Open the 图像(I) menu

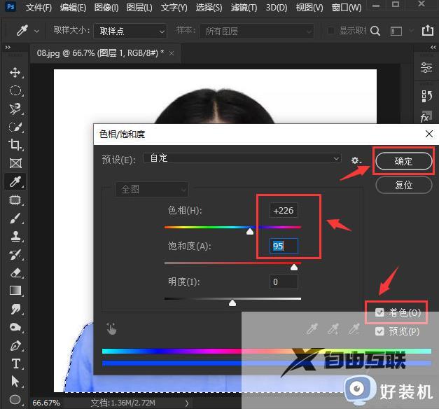point(106,7)
